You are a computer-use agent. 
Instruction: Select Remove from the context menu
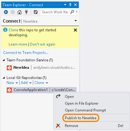coord(71,126)
